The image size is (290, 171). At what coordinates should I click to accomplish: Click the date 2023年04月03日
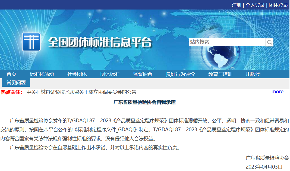(x=264, y=167)
